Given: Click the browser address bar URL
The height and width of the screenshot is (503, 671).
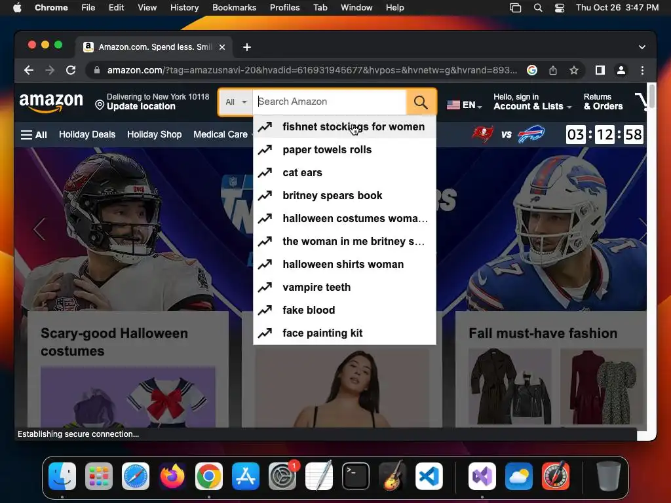Looking at the screenshot, I should 312,70.
